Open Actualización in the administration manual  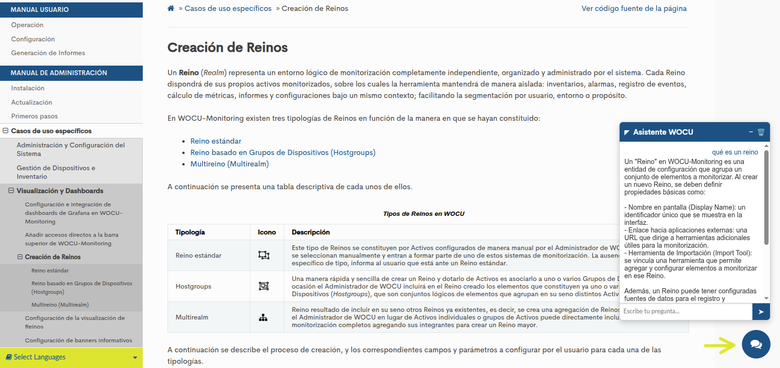click(31, 102)
